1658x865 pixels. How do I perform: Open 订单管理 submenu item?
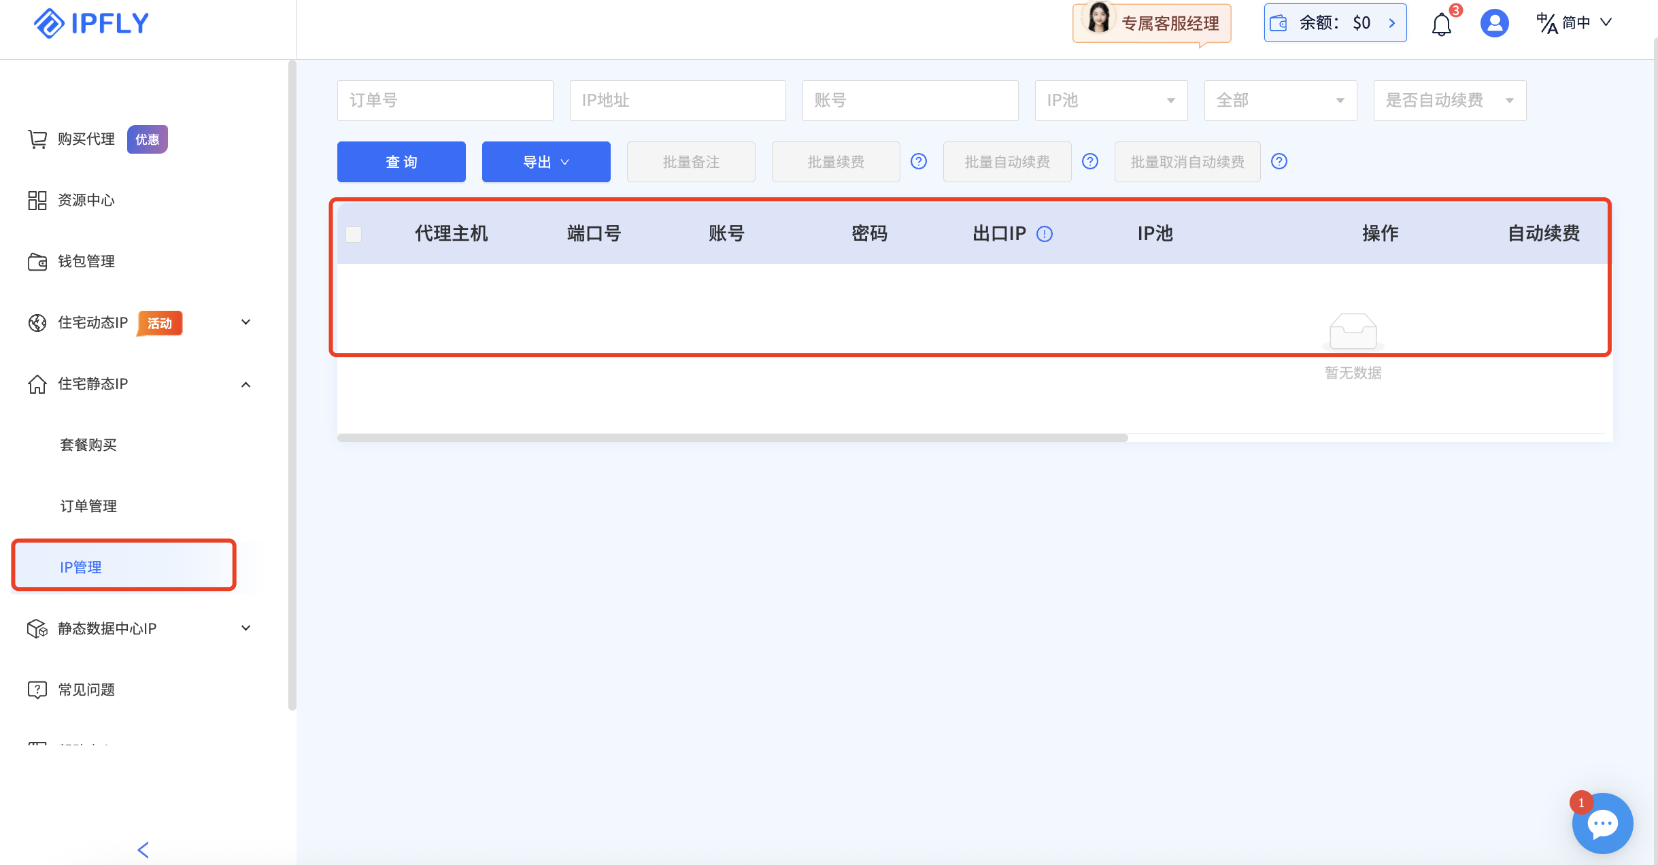pyautogui.click(x=88, y=507)
